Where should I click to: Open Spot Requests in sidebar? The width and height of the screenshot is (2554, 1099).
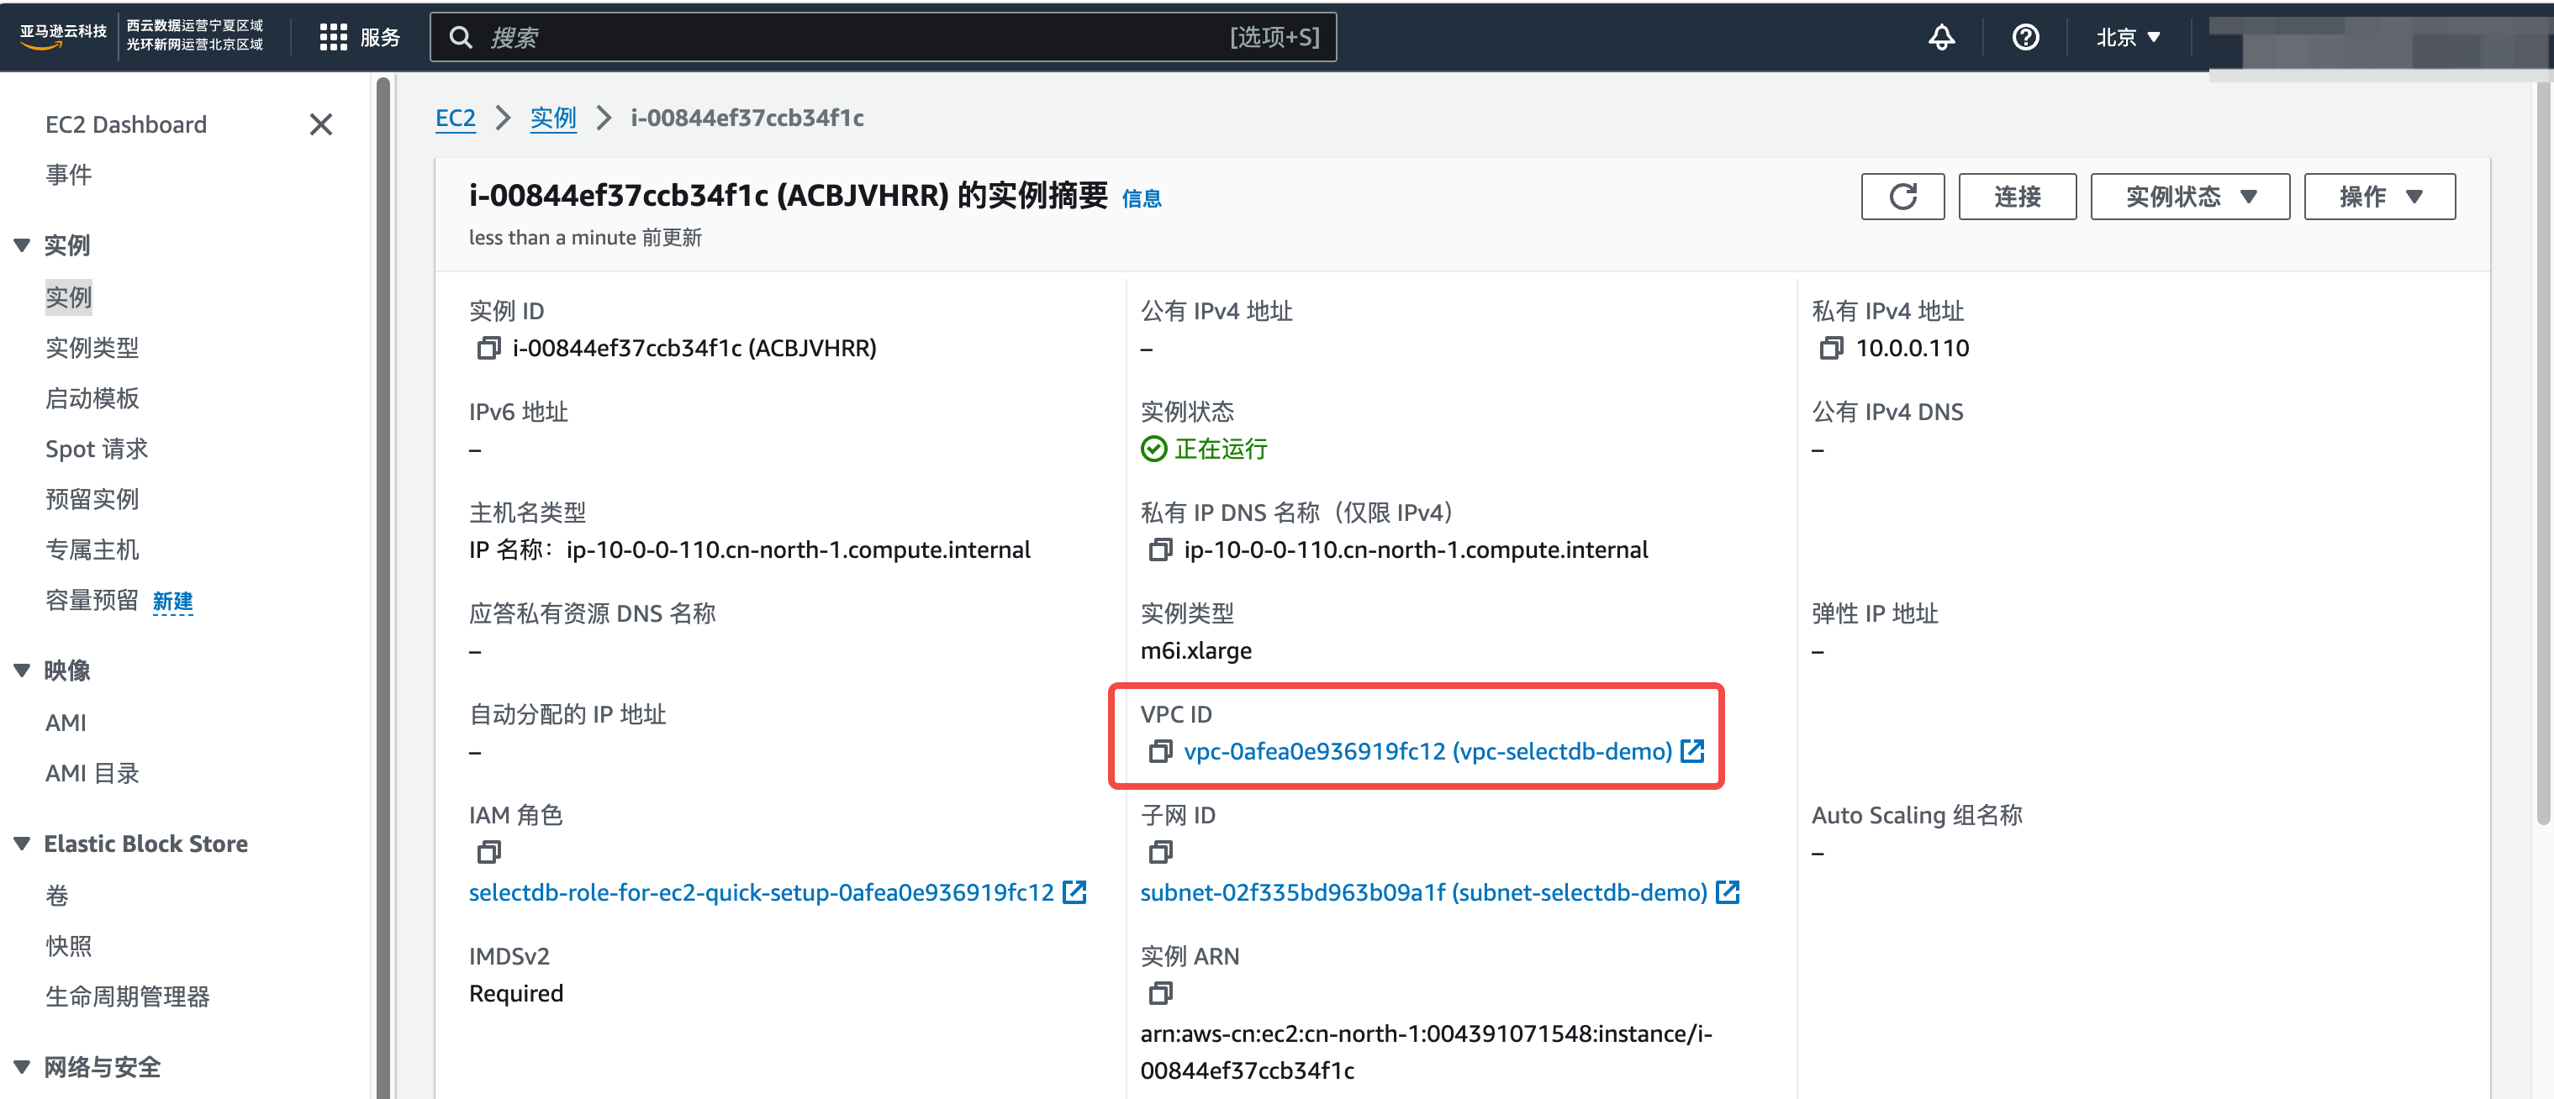click(96, 449)
